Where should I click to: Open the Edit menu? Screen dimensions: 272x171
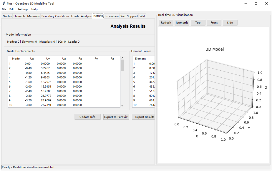click(12, 9)
